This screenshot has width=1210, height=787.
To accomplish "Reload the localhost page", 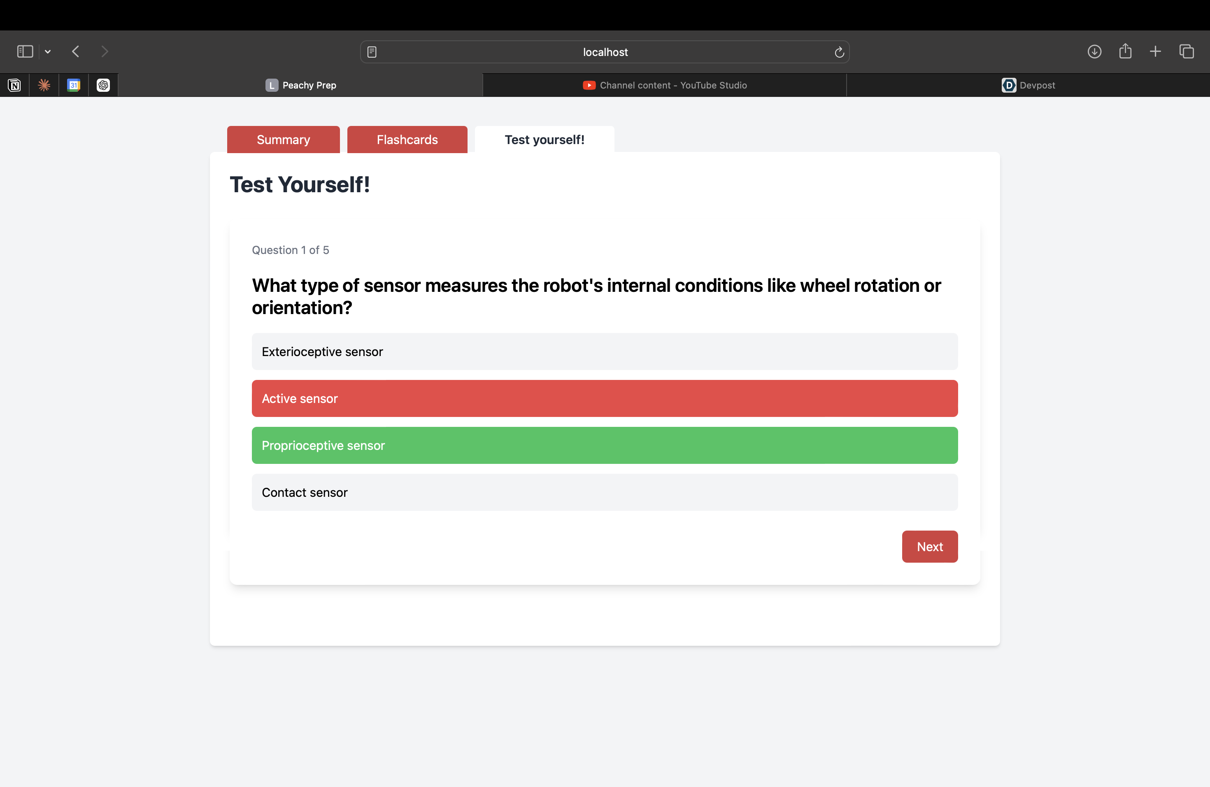I will pyautogui.click(x=839, y=52).
